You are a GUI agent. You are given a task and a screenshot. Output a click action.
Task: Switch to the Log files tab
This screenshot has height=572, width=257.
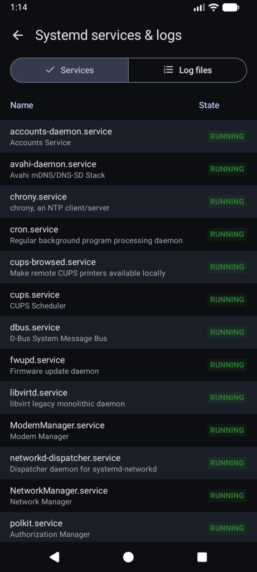187,70
